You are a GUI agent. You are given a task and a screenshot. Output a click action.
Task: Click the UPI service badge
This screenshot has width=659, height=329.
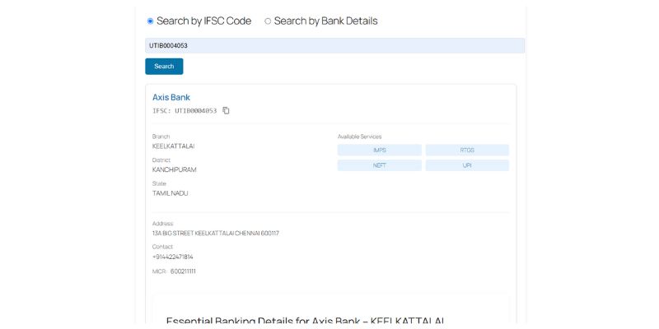click(467, 165)
